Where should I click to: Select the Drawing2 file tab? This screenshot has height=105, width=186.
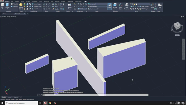pos(17,14)
